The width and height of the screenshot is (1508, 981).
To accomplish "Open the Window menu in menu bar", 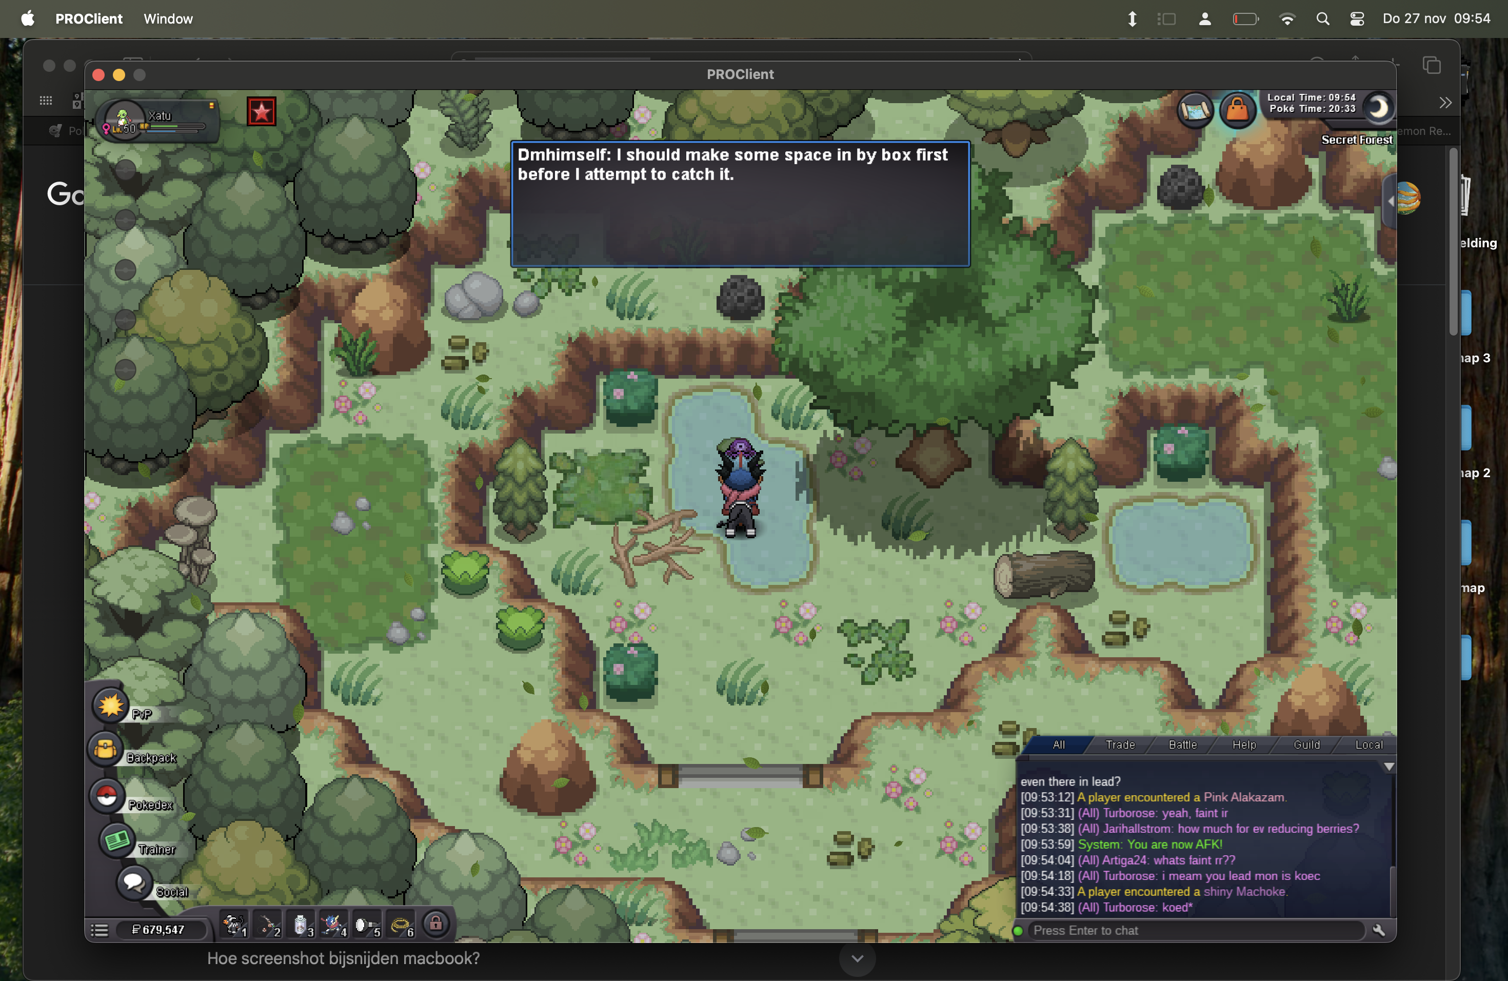I will 168,18.
